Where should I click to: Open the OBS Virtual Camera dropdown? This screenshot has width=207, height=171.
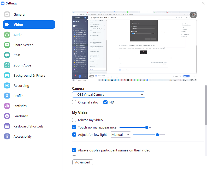coord(109,95)
